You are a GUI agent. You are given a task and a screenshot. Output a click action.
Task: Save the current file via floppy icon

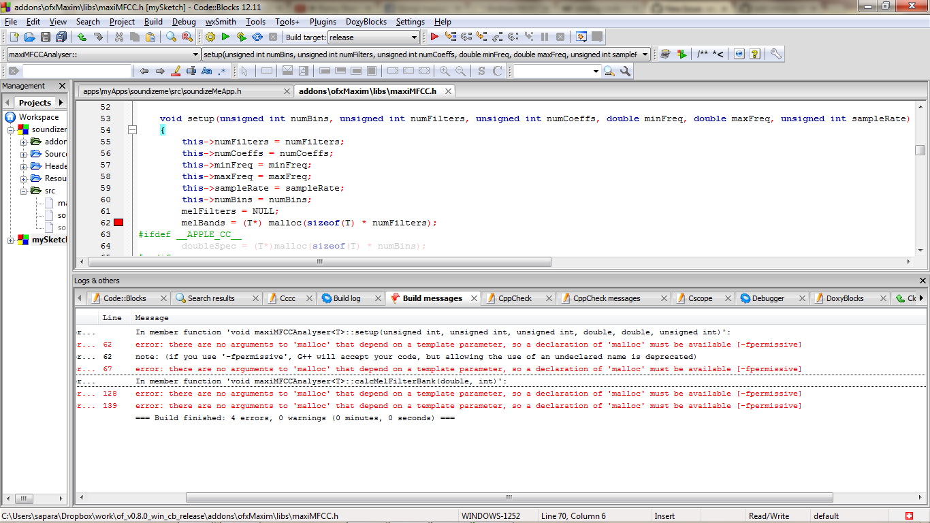pos(46,37)
